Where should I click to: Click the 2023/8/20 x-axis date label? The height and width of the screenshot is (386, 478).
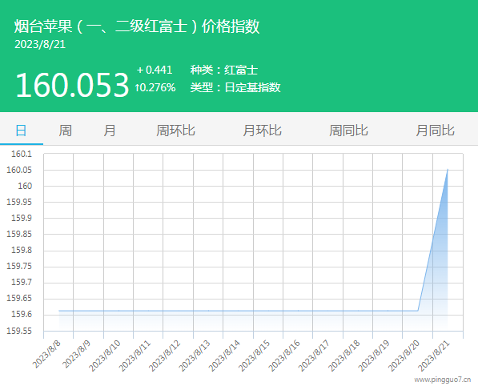pyautogui.click(x=404, y=356)
